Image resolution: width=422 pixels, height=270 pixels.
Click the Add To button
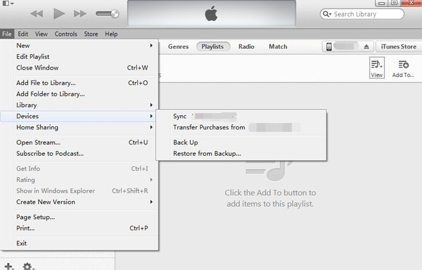click(x=403, y=69)
